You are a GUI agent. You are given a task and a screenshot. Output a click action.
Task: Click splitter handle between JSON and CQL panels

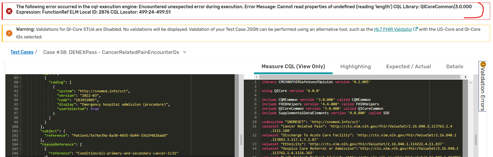241,140
